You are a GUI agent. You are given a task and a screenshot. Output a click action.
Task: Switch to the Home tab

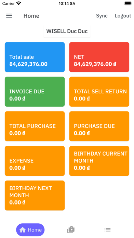point(30,230)
